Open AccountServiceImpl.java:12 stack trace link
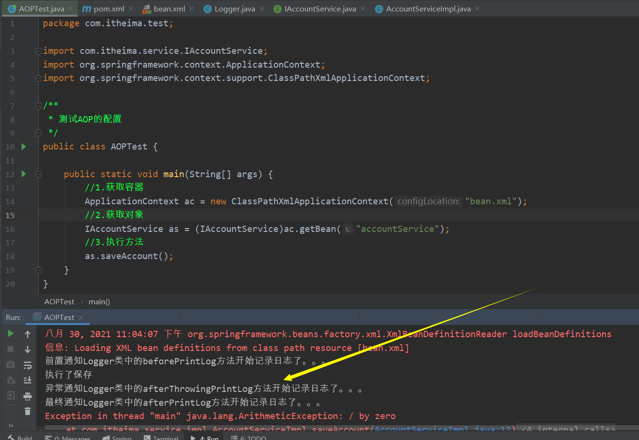The width and height of the screenshot is (639, 440). coord(443,430)
